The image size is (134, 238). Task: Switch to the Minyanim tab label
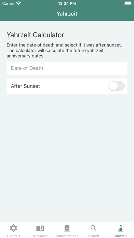pyautogui.click(x=40, y=236)
